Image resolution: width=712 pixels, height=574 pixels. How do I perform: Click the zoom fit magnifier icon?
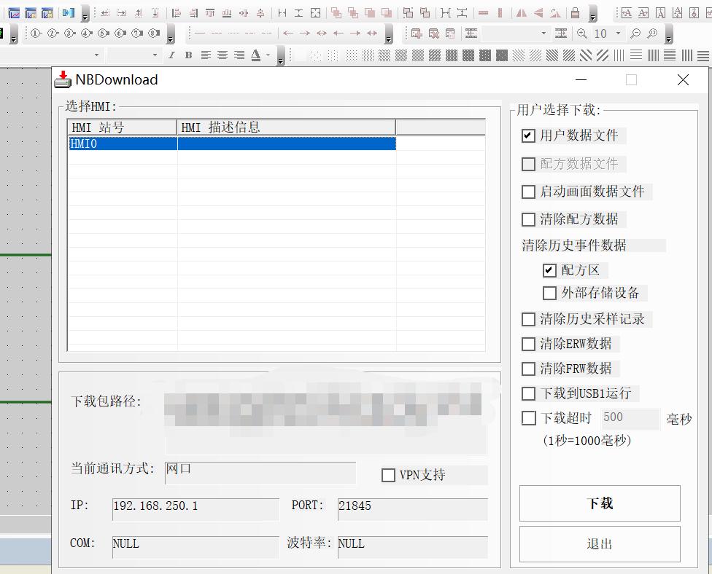[652, 33]
